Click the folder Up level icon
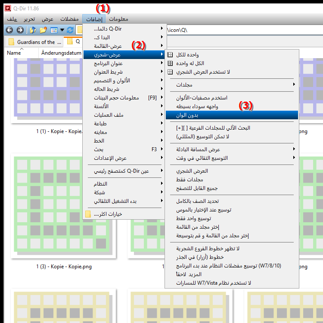323x323 pixels. click(x=33, y=30)
